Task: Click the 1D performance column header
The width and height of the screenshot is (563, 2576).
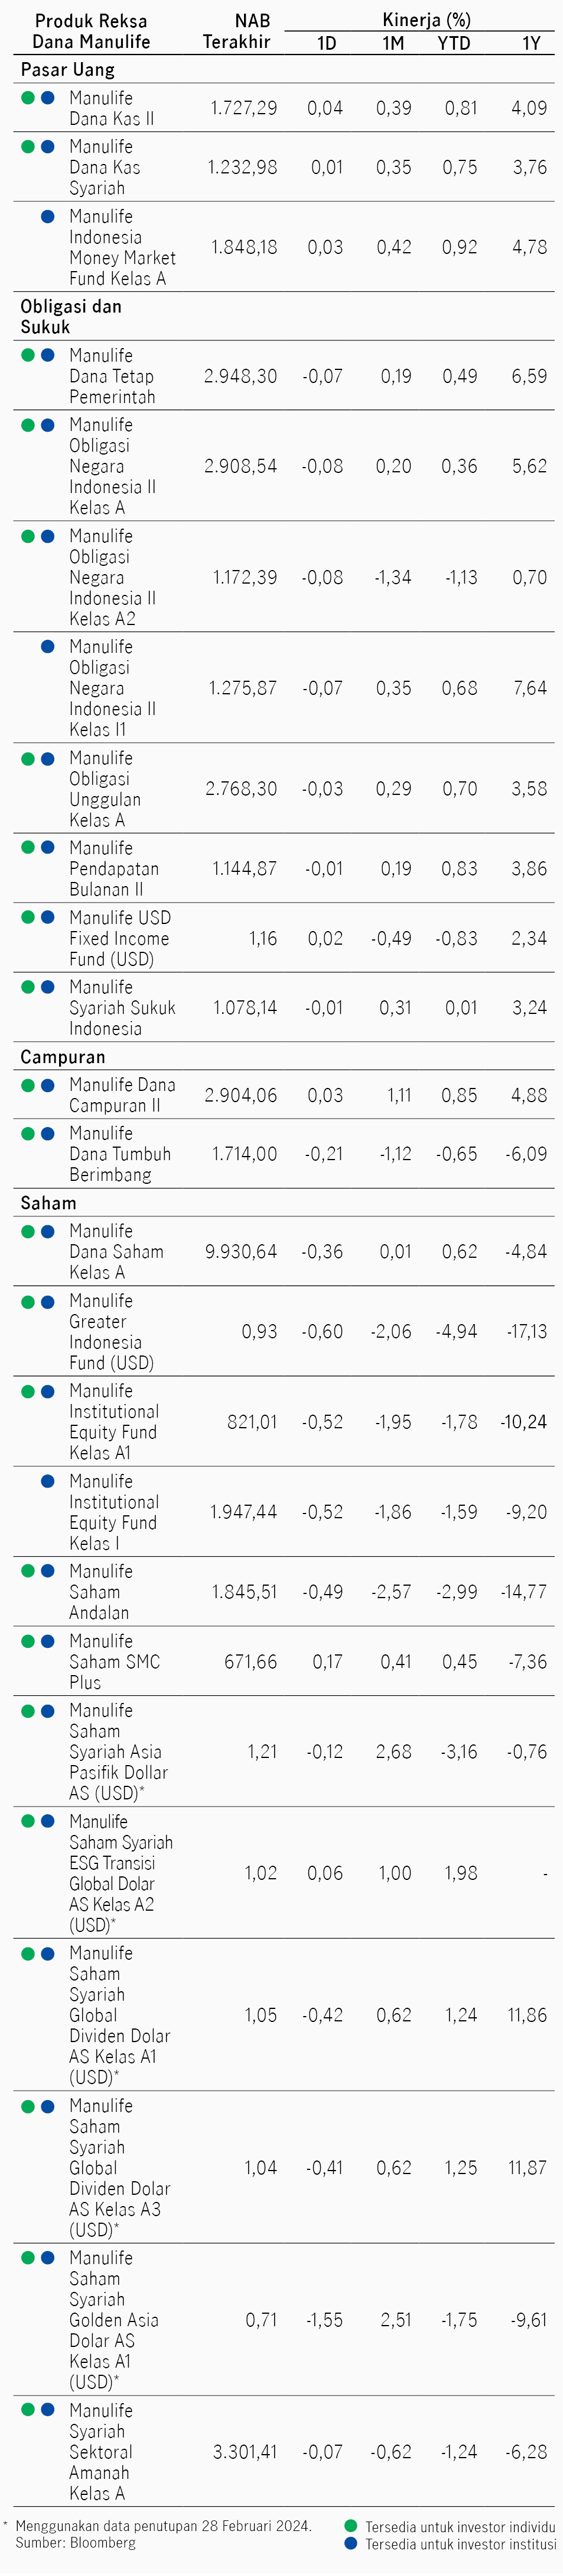Action: pos(327,43)
